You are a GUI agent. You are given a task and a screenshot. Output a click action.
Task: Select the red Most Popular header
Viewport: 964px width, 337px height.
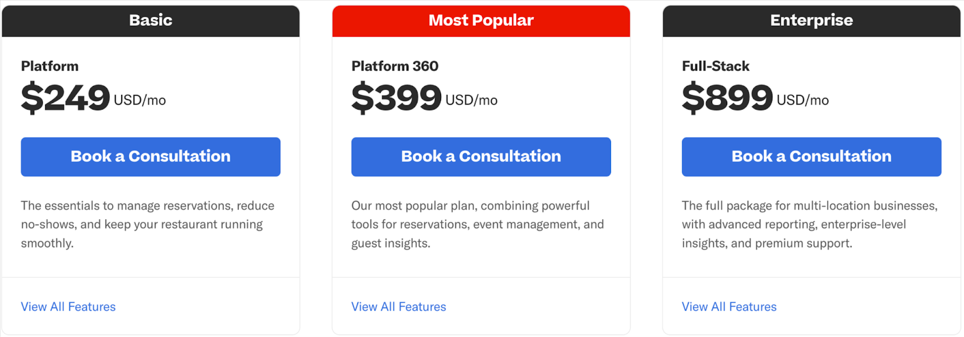tap(481, 21)
